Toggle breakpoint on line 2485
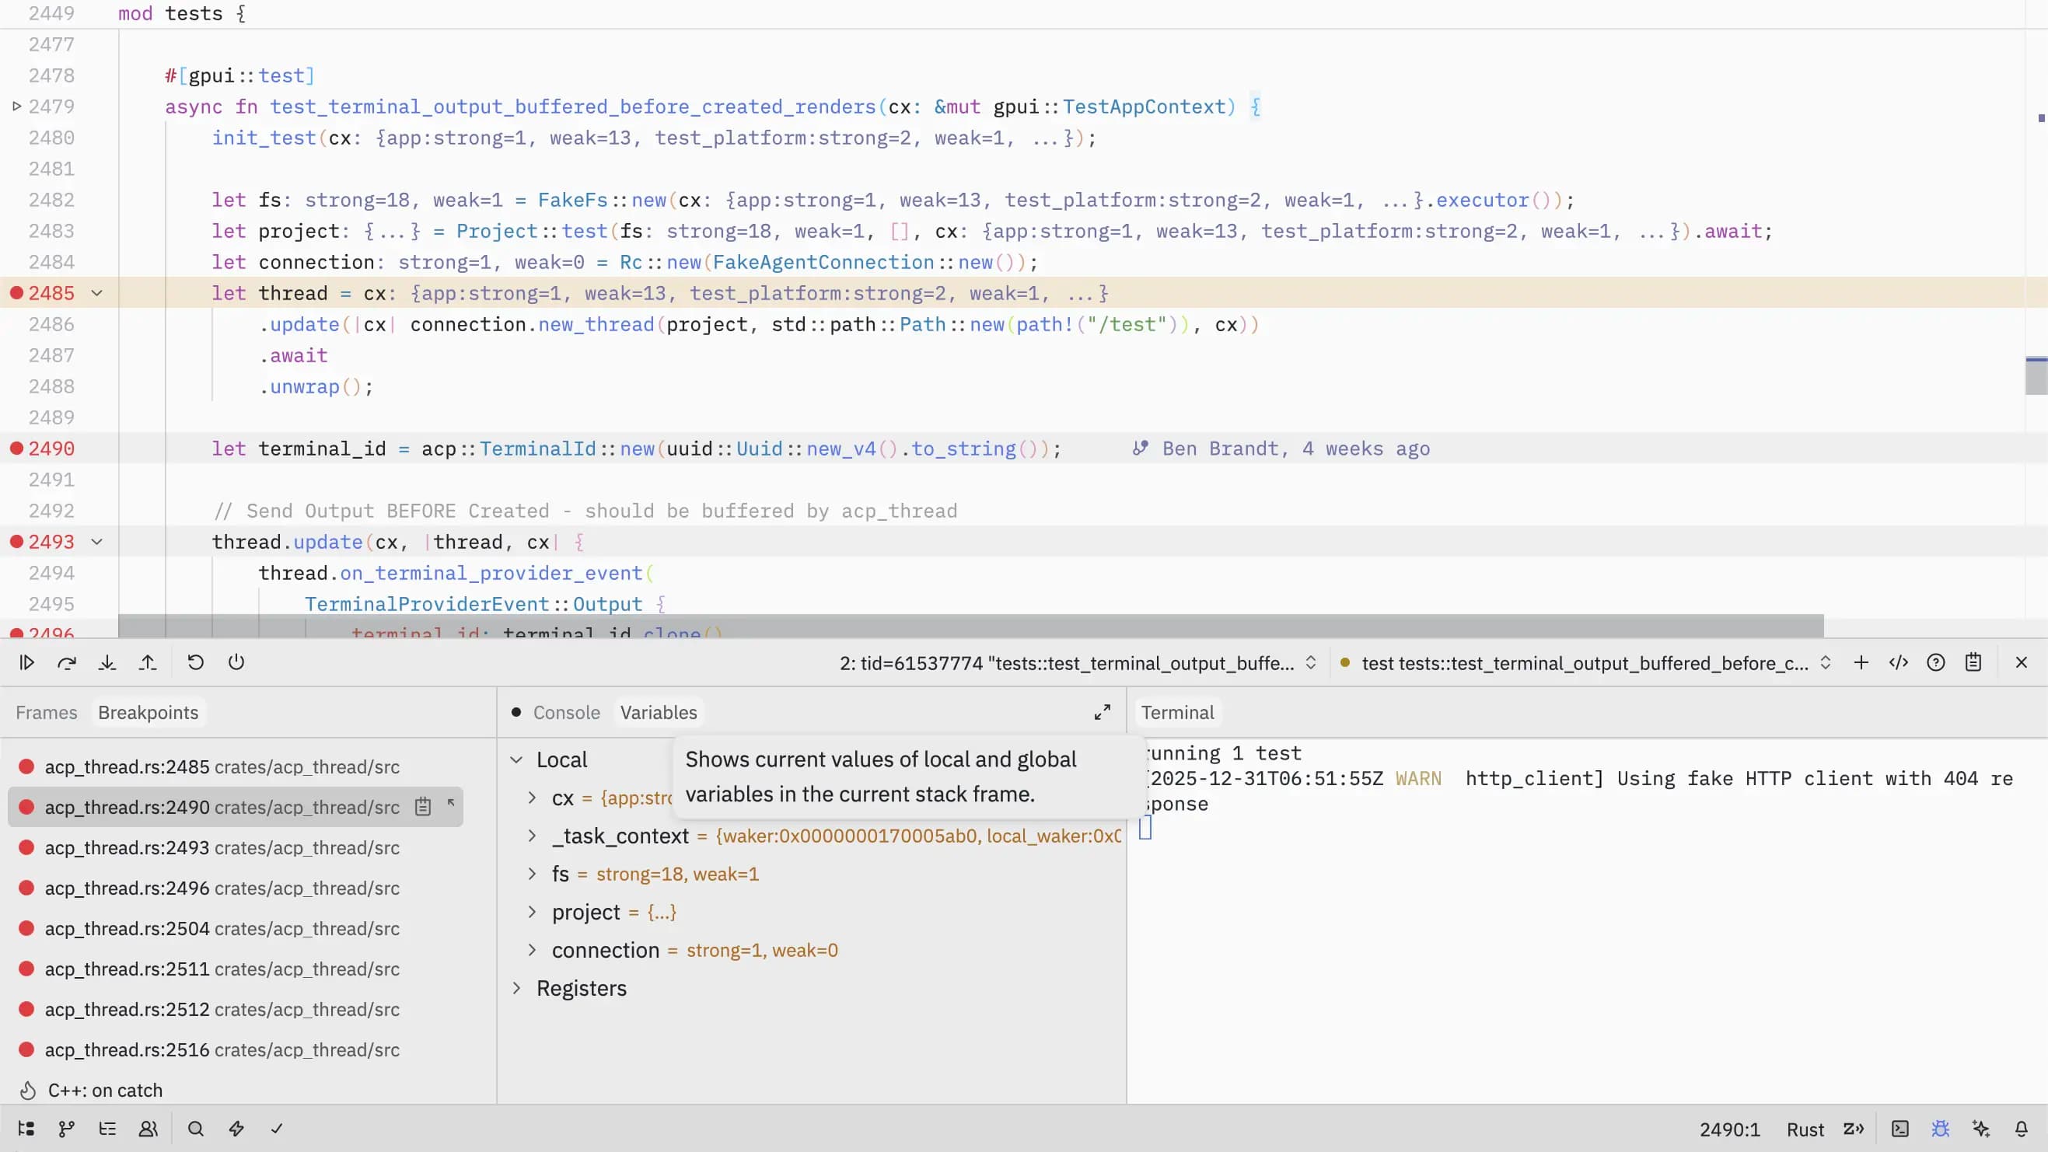 15,292
